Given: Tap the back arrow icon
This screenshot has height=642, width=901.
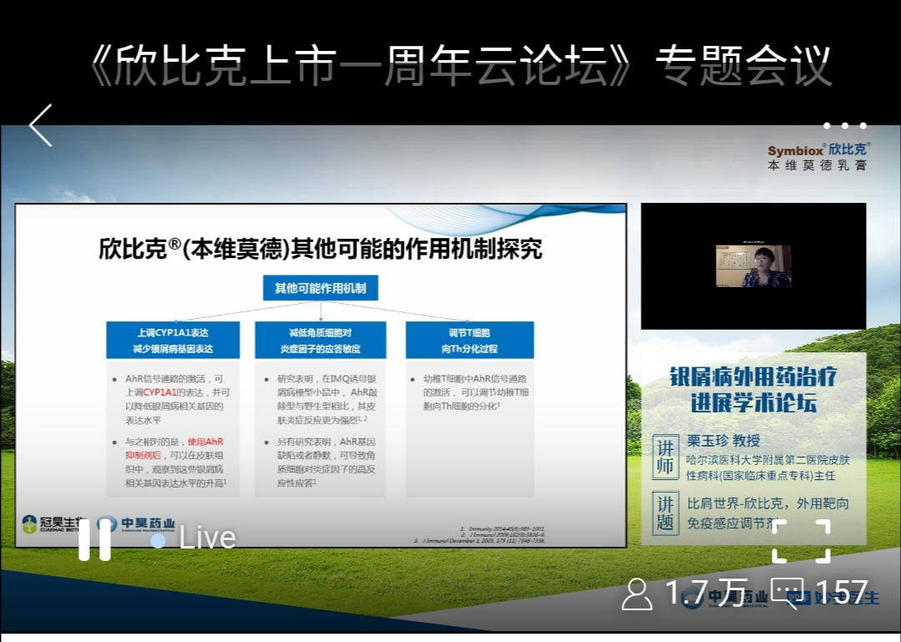Looking at the screenshot, I should pyautogui.click(x=40, y=126).
